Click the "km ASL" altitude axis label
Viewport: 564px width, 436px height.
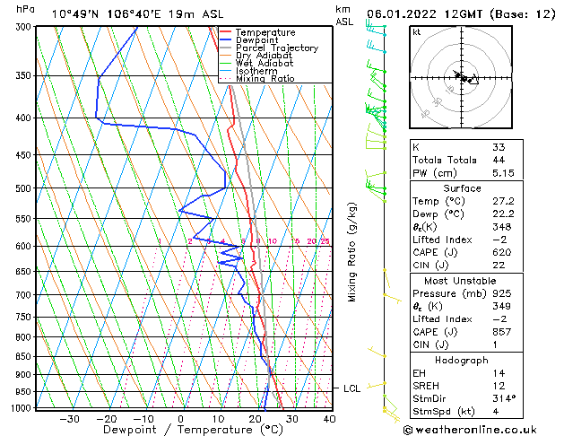point(343,15)
